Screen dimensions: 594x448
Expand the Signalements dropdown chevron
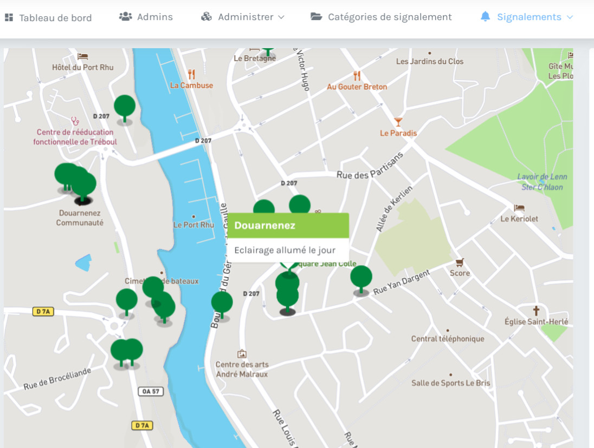[570, 17]
